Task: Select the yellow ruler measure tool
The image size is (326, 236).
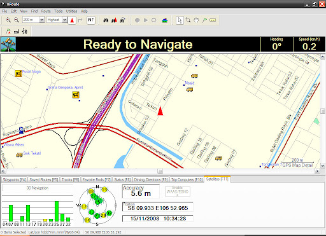Action: [x=213, y=20]
